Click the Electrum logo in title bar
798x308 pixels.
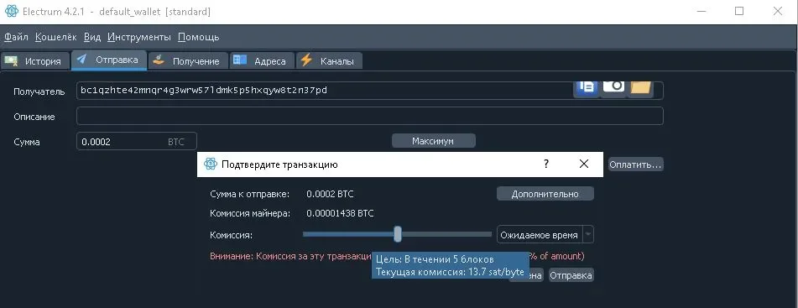(x=11, y=11)
